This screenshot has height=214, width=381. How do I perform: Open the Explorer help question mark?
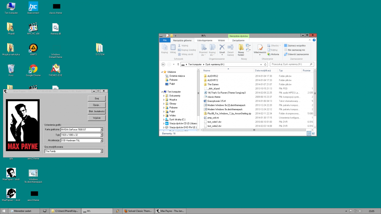pos(314,40)
